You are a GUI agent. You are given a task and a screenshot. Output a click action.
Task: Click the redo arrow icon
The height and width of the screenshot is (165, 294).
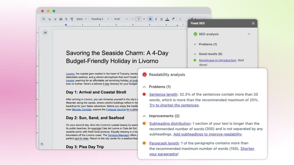point(55,19)
